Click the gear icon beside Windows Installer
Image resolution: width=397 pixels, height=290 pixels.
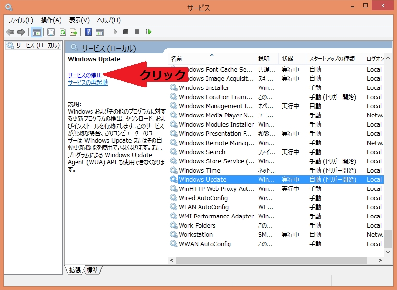pos(173,88)
